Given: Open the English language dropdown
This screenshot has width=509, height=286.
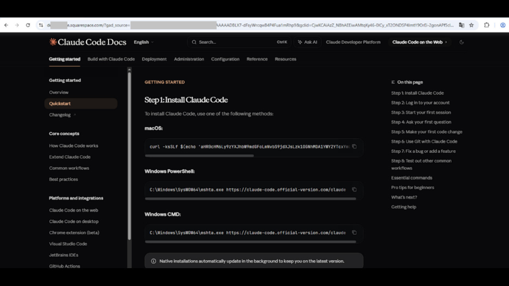Looking at the screenshot, I should tap(144, 42).
